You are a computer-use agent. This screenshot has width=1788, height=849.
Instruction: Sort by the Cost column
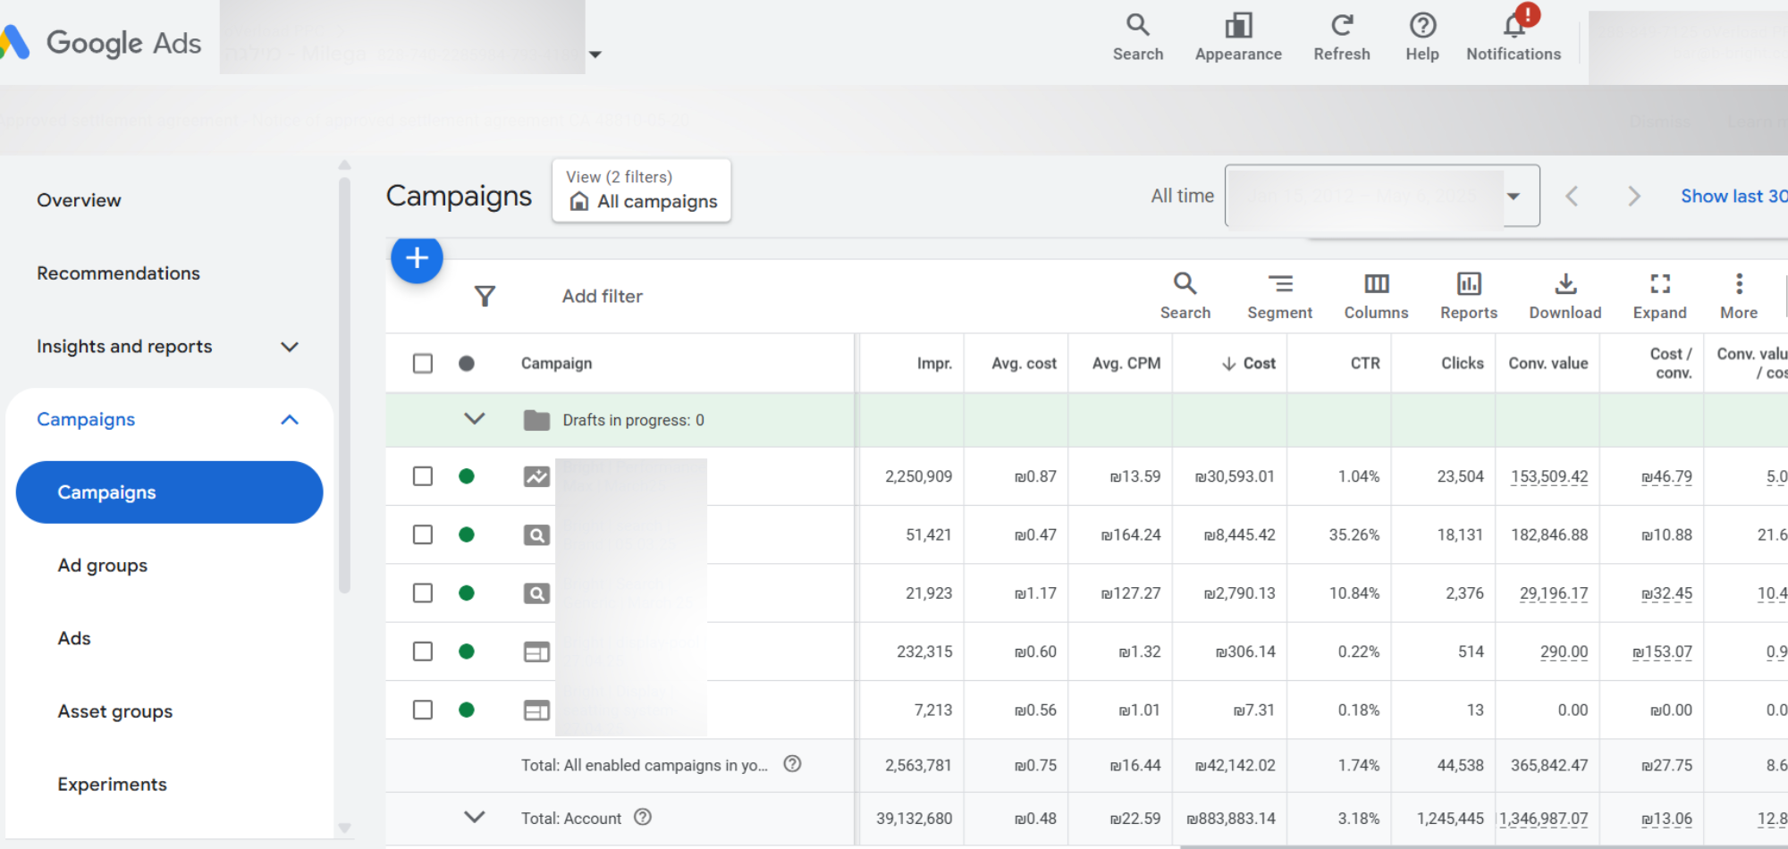coord(1249,363)
